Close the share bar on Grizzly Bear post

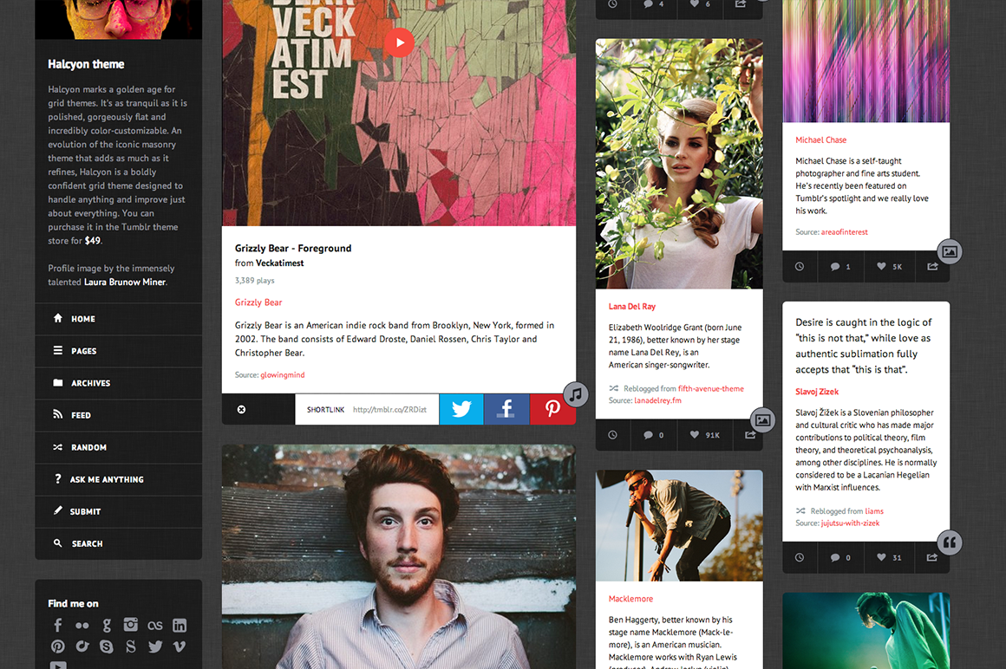(241, 410)
